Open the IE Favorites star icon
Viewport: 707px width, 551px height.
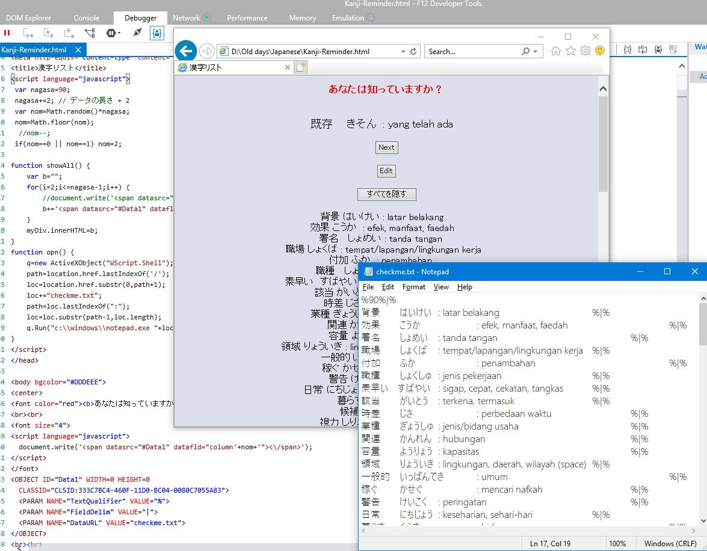[570, 51]
